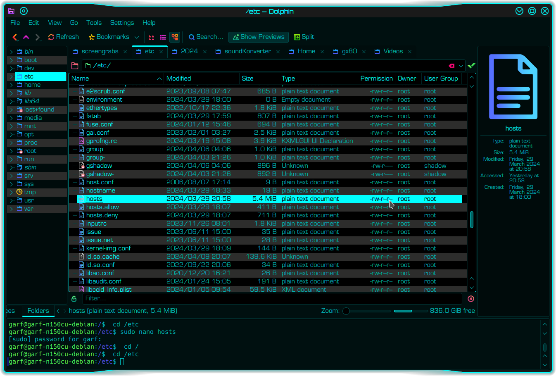Confirm the location with the green checkmark

click(471, 65)
